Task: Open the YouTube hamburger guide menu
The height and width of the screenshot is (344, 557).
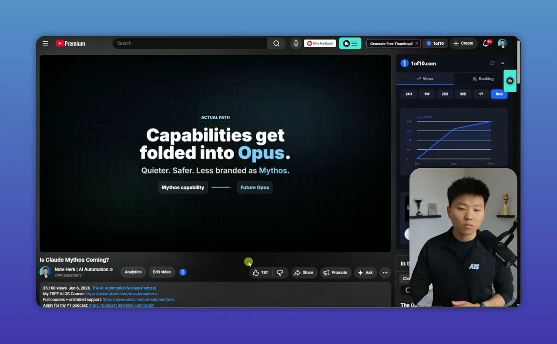Action: pyautogui.click(x=45, y=43)
